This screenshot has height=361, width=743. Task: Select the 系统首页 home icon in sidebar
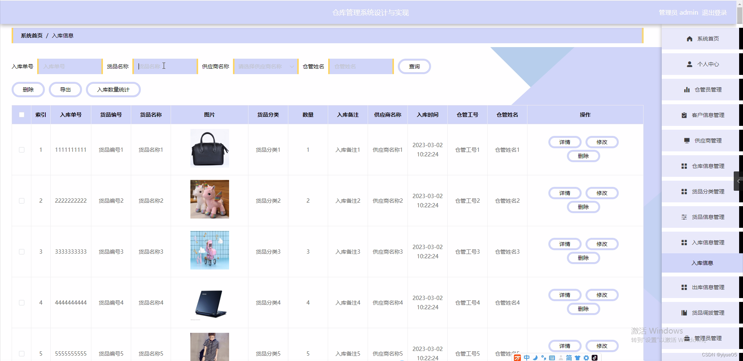coord(690,39)
